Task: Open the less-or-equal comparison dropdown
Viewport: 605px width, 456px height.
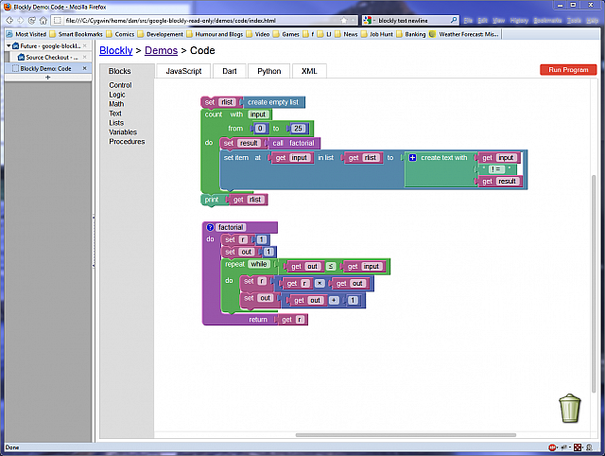Action: pos(332,267)
